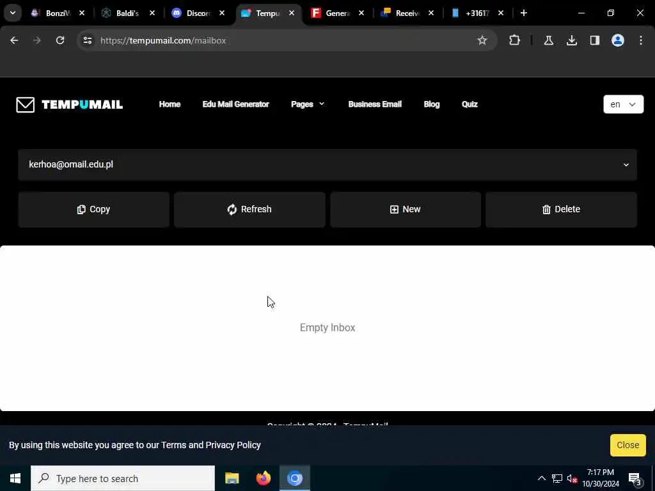Open Chrome Labs flask icon

pos(548,40)
